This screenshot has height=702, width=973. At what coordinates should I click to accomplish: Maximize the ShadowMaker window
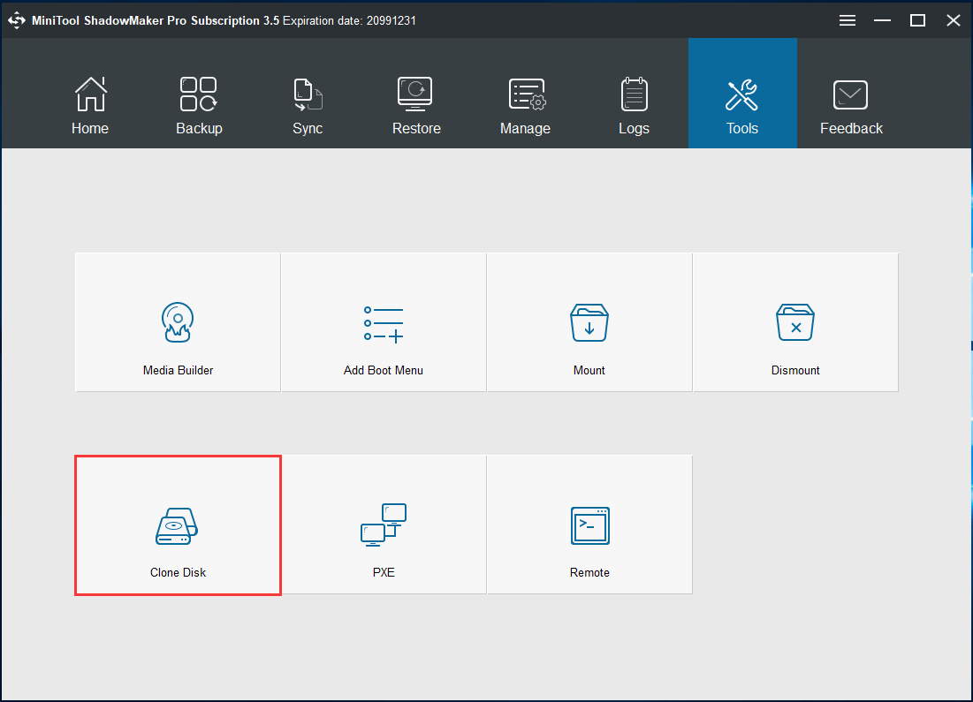click(918, 20)
